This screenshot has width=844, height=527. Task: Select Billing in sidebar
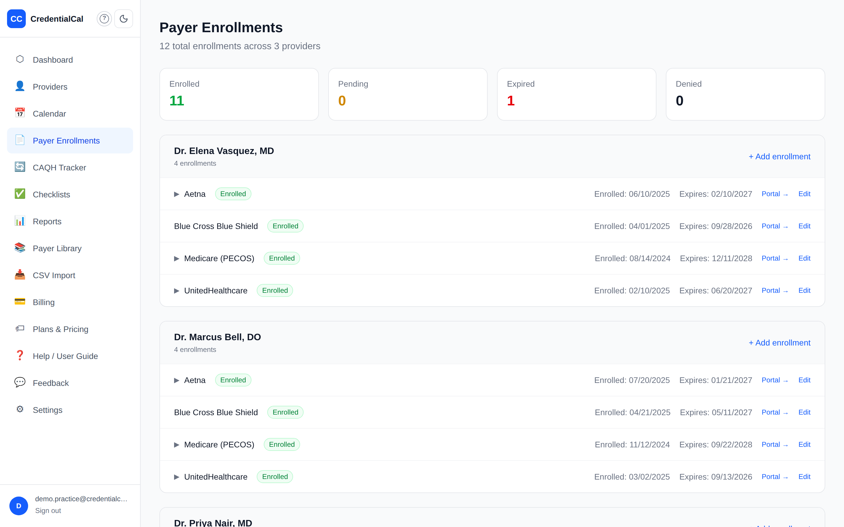pyautogui.click(x=70, y=302)
